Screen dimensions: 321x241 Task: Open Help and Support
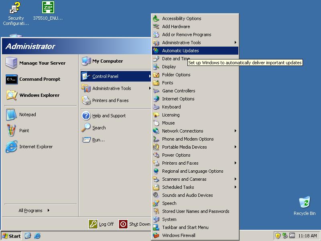pyautogui.click(x=109, y=116)
